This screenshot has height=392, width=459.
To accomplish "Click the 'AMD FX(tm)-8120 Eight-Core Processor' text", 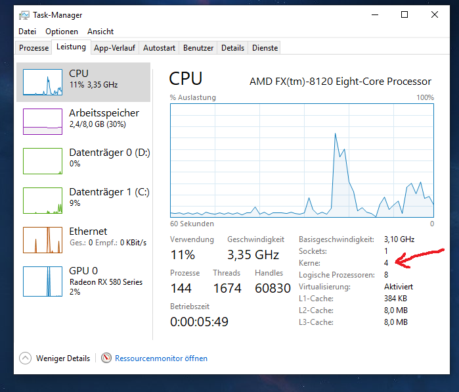I will point(340,81).
